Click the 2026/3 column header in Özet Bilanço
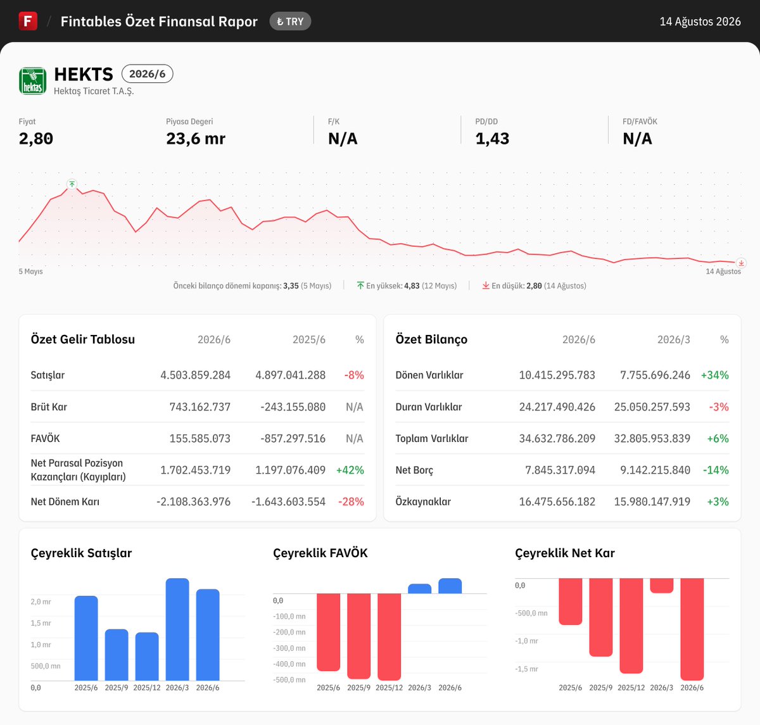 click(674, 339)
